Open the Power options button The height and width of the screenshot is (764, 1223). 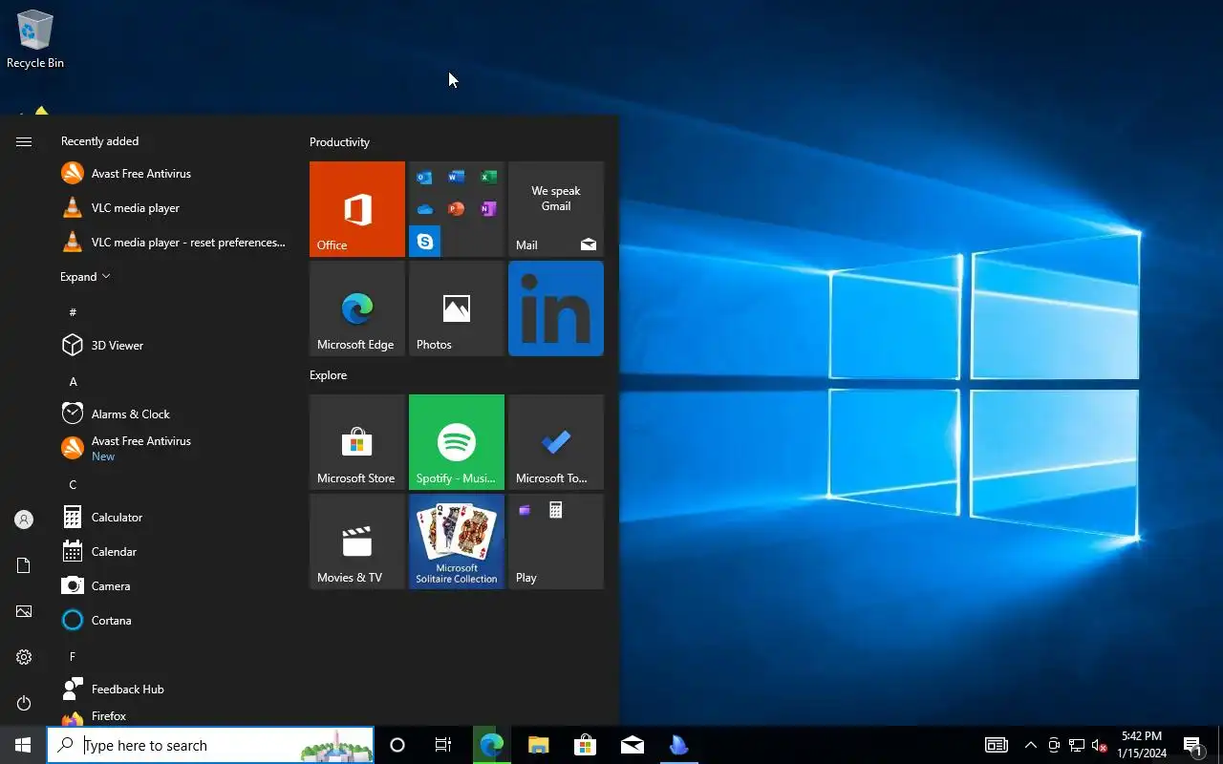[24, 703]
